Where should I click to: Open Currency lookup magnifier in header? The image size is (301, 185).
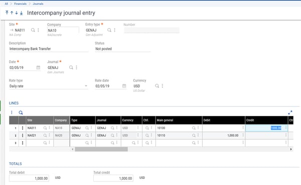point(157,86)
